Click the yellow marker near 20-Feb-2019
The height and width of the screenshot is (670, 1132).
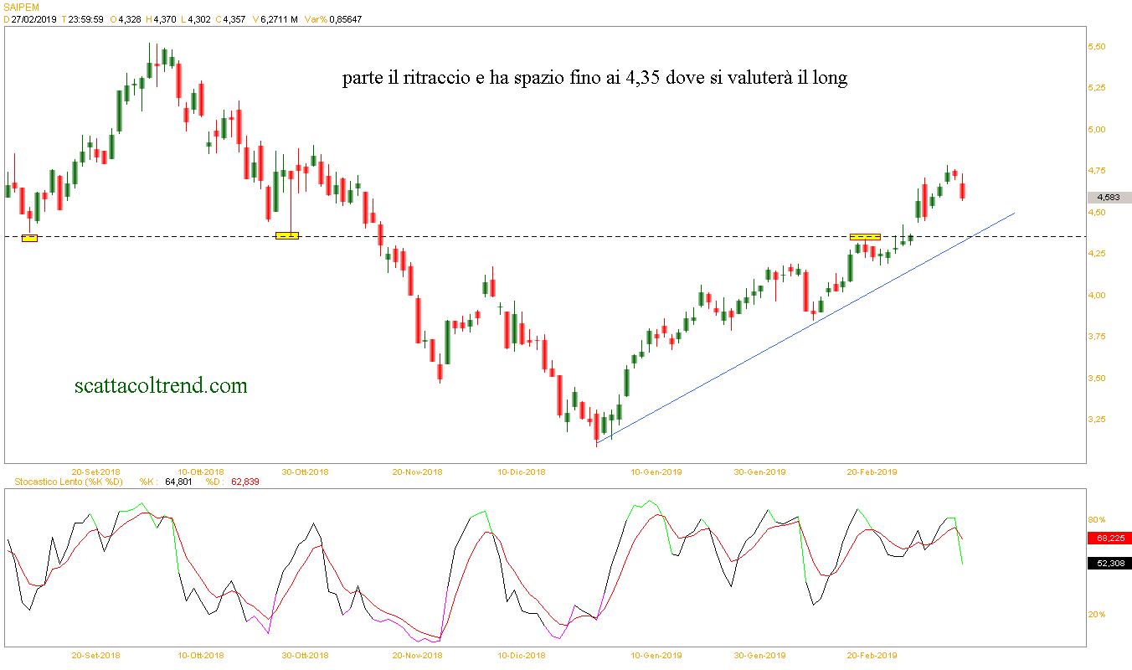pos(865,237)
